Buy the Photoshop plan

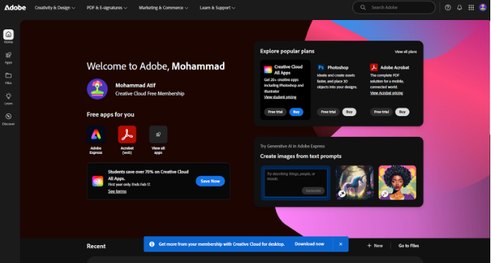(349, 112)
